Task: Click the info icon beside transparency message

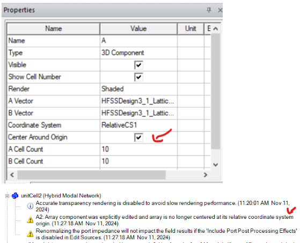Action: tap(30, 206)
